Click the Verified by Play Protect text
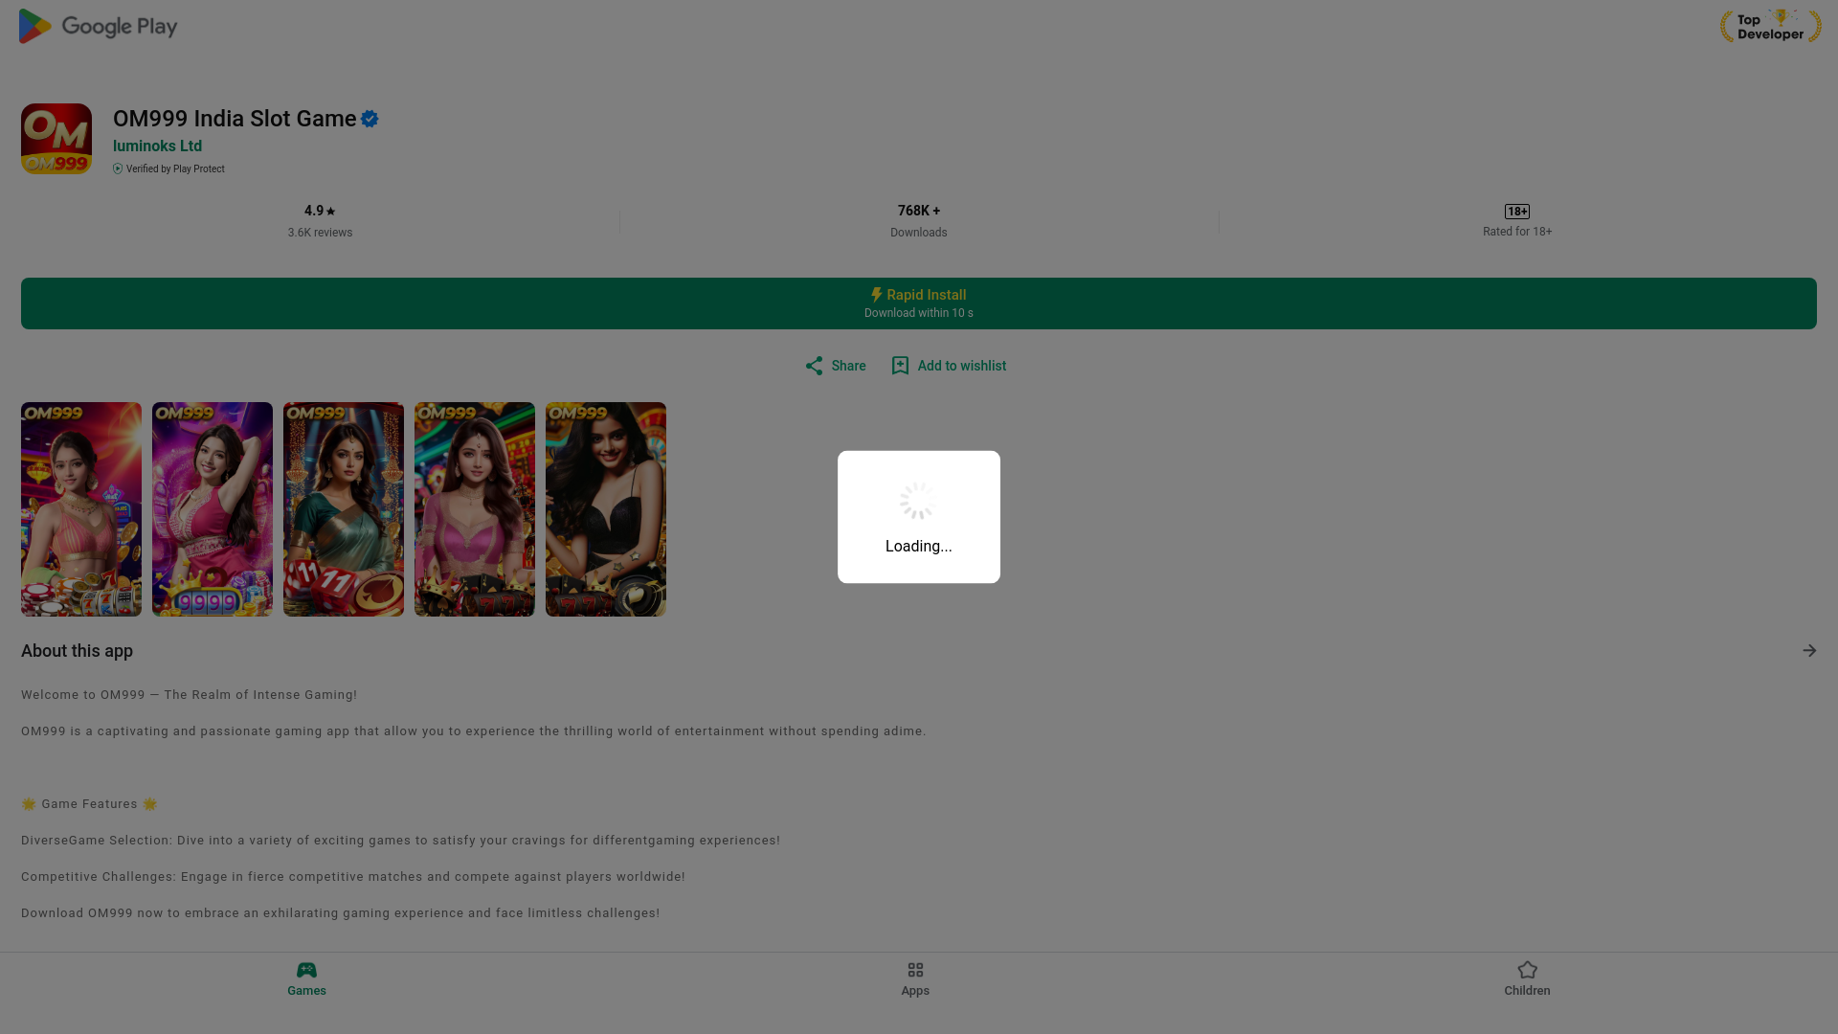 click(175, 169)
